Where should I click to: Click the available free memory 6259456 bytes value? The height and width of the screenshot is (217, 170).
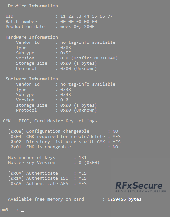tap(125, 199)
